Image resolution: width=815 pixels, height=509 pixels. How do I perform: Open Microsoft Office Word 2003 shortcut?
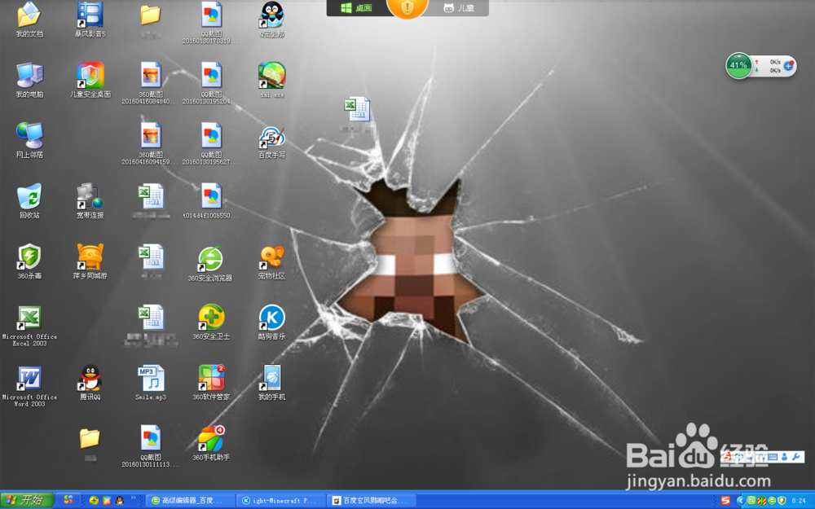(x=29, y=386)
